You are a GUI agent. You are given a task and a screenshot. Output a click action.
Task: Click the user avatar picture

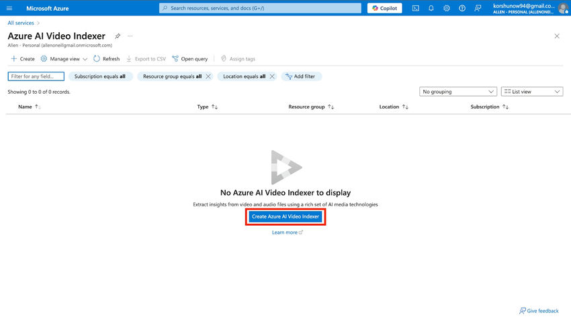point(563,8)
